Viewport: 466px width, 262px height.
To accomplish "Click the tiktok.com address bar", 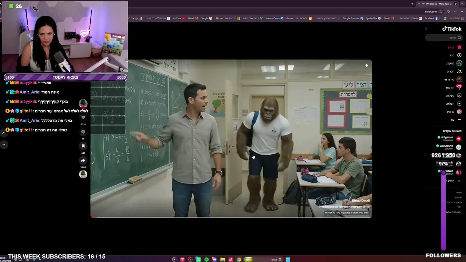I will point(431,12).
